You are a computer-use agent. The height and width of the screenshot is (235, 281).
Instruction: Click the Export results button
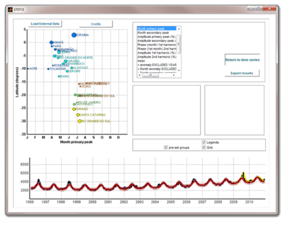(242, 73)
